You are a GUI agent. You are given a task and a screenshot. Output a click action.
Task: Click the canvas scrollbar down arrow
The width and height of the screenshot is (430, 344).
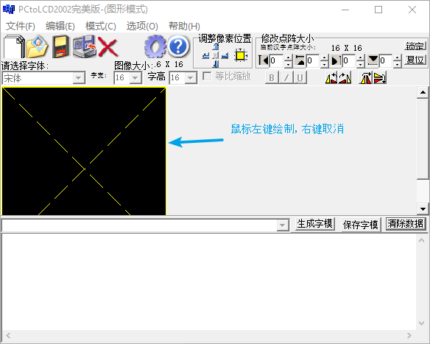(x=423, y=209)
